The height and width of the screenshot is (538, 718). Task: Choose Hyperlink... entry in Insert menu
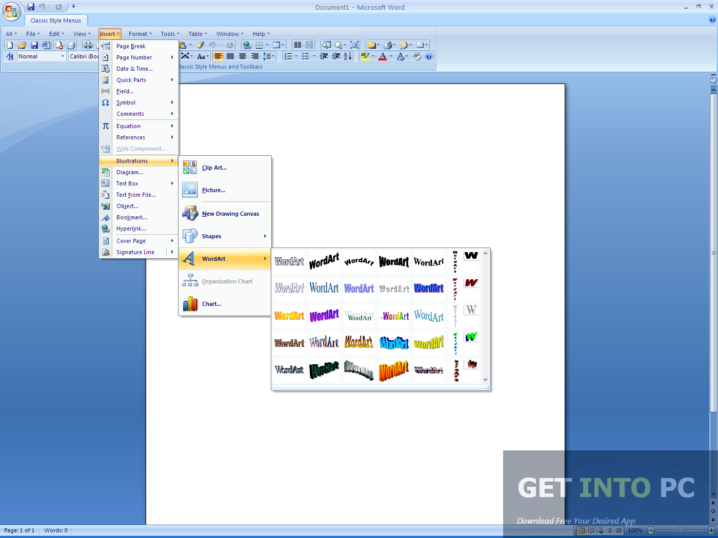tap(139, 229)
